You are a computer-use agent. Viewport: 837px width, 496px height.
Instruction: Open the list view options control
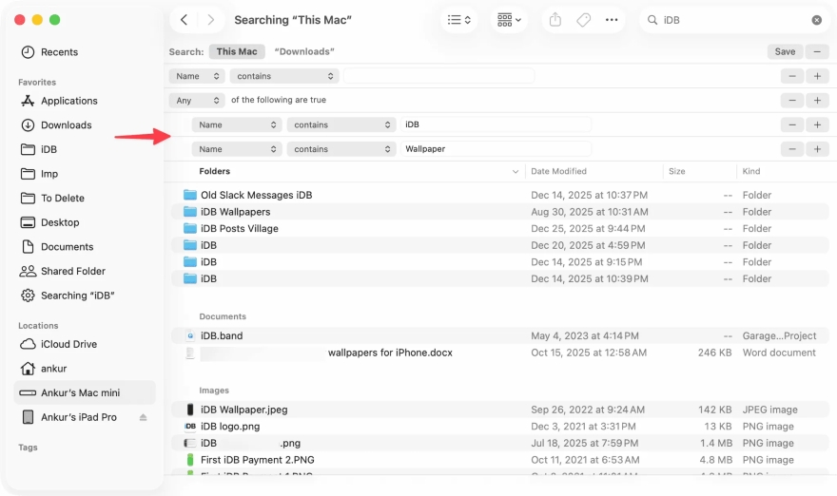tap(459, 20)
